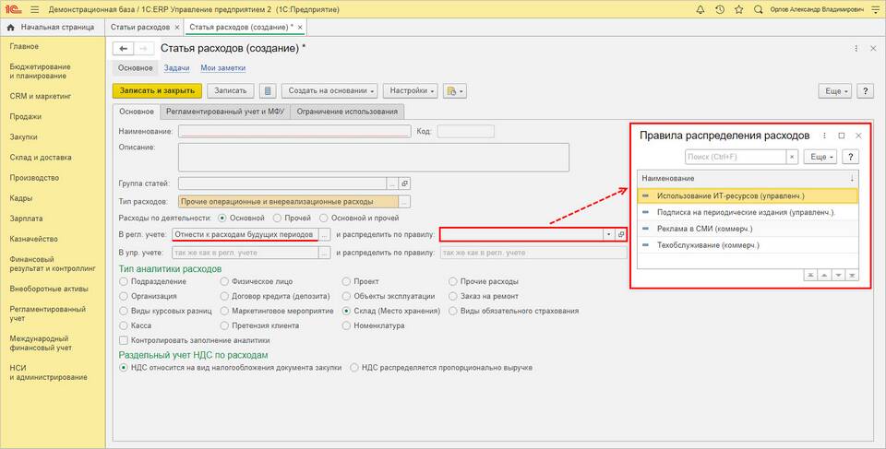Open the history clock icon
The width and height of the screenshot is (886, 449).
pyautogui.click(x=719, y=9)
